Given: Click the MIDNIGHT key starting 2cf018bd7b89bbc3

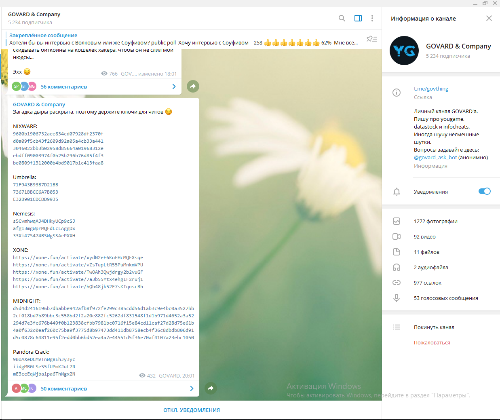Looking at the screenshot, I should 103,316.
